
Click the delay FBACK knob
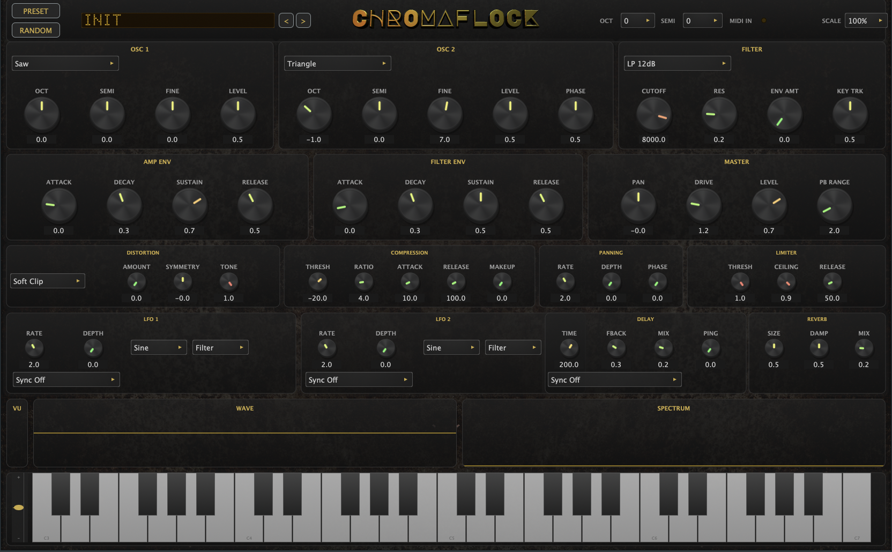click(x=616, y=348)
